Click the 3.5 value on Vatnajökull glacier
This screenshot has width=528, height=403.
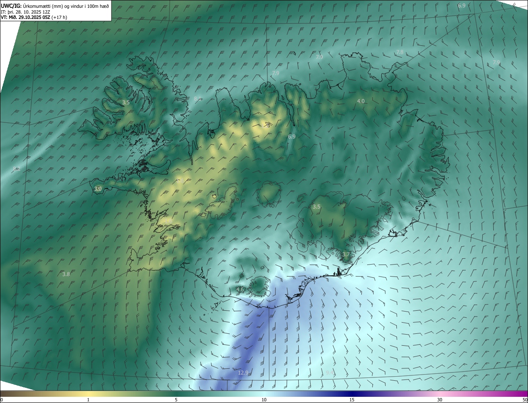click(x=316, y=207)
